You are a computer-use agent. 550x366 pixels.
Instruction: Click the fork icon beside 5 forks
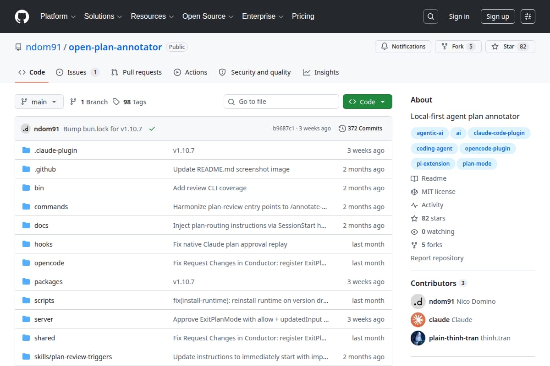point(414,245)
